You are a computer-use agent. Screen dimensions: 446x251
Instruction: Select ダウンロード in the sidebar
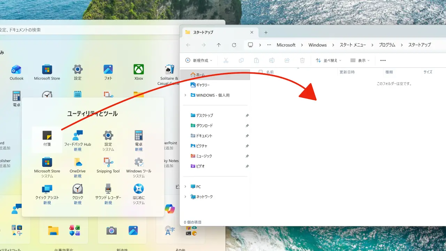pyautogui.click(x=204, y=125)
